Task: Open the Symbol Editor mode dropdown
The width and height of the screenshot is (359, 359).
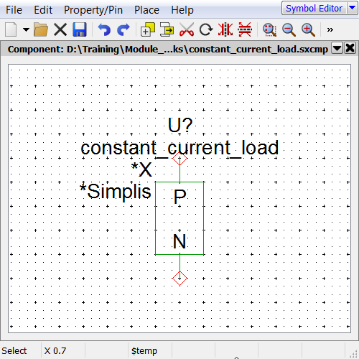Action: (352, 8)
